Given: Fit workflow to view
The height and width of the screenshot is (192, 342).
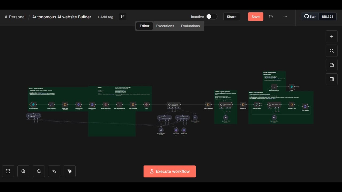Looking at the screenshot, I should coord(8,171).
